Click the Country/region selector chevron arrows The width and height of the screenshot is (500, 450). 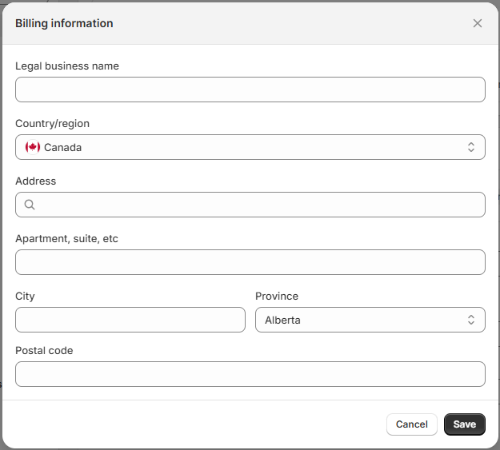[471, 147]
